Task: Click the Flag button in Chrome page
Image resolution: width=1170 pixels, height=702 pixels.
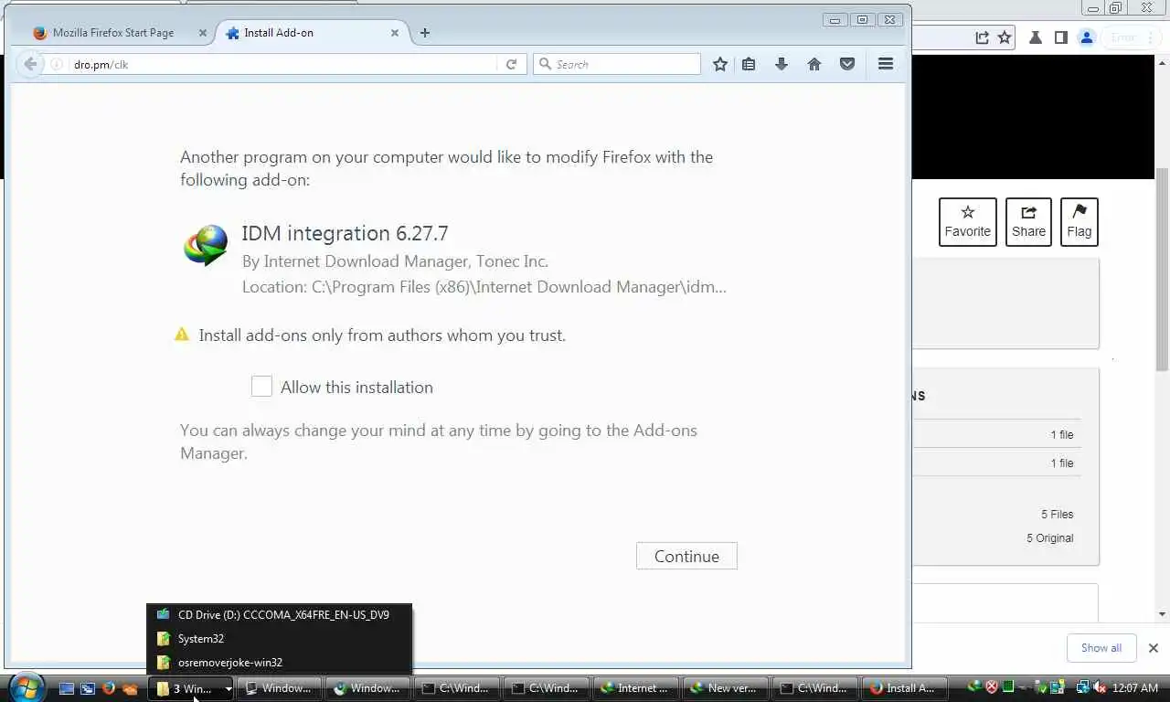Action: 1080,222
